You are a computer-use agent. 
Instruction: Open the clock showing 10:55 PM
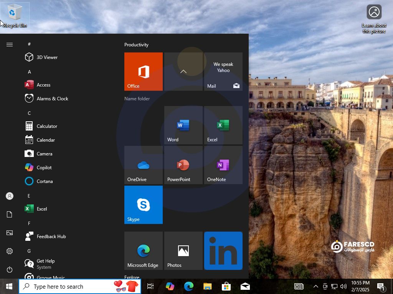[x=360, y=286]
